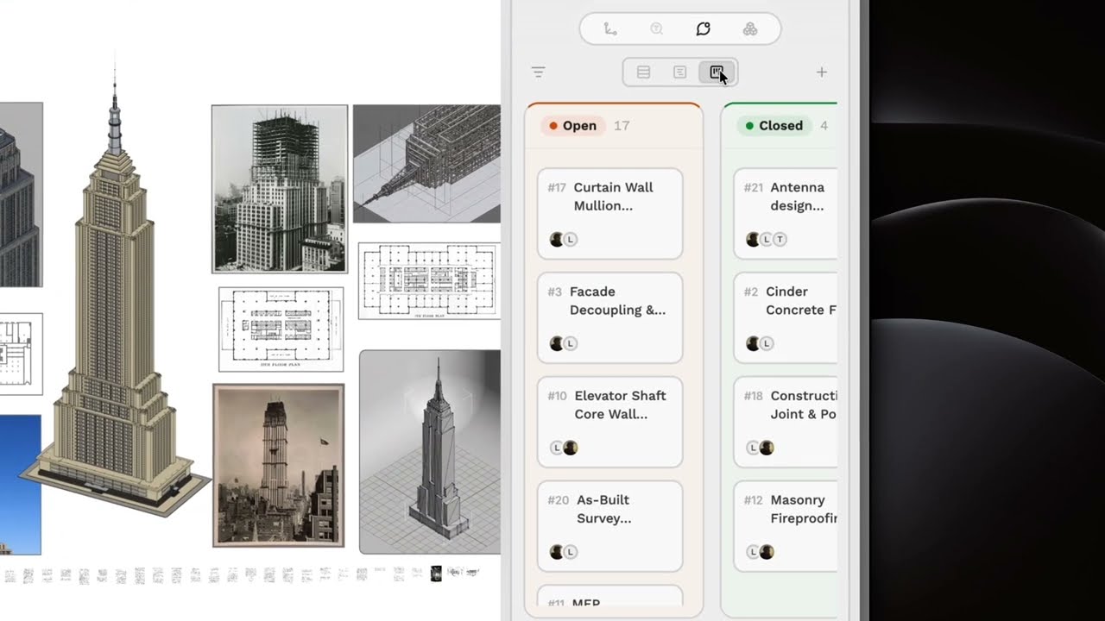
Task: Open the comments speech bubble icon
Action: (703, 28)
